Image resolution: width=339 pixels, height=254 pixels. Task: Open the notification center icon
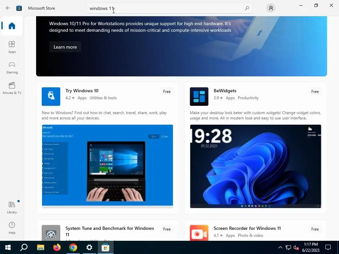click(328, 247)
